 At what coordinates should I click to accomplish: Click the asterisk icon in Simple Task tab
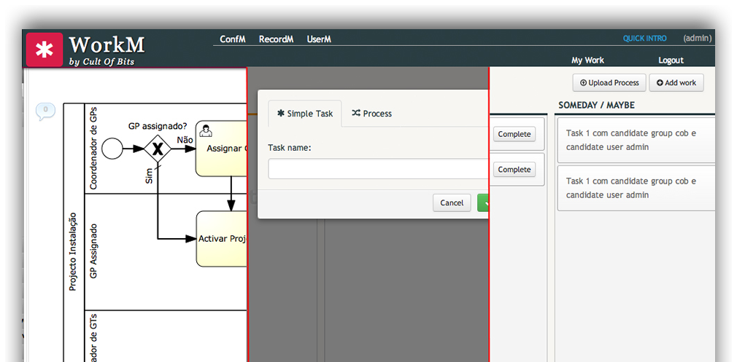click(280, 114)
